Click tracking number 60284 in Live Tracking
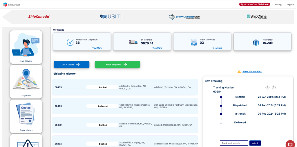 point(217,92)
